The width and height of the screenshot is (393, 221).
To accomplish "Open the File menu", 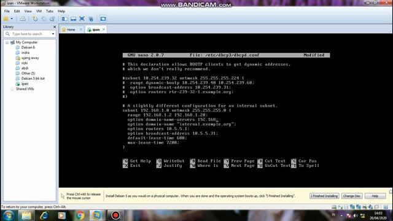I will (x=7, y=11).
